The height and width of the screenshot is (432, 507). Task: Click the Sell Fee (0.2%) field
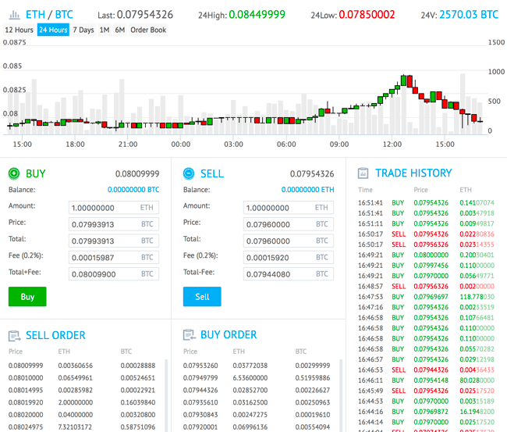click(289, 258)
